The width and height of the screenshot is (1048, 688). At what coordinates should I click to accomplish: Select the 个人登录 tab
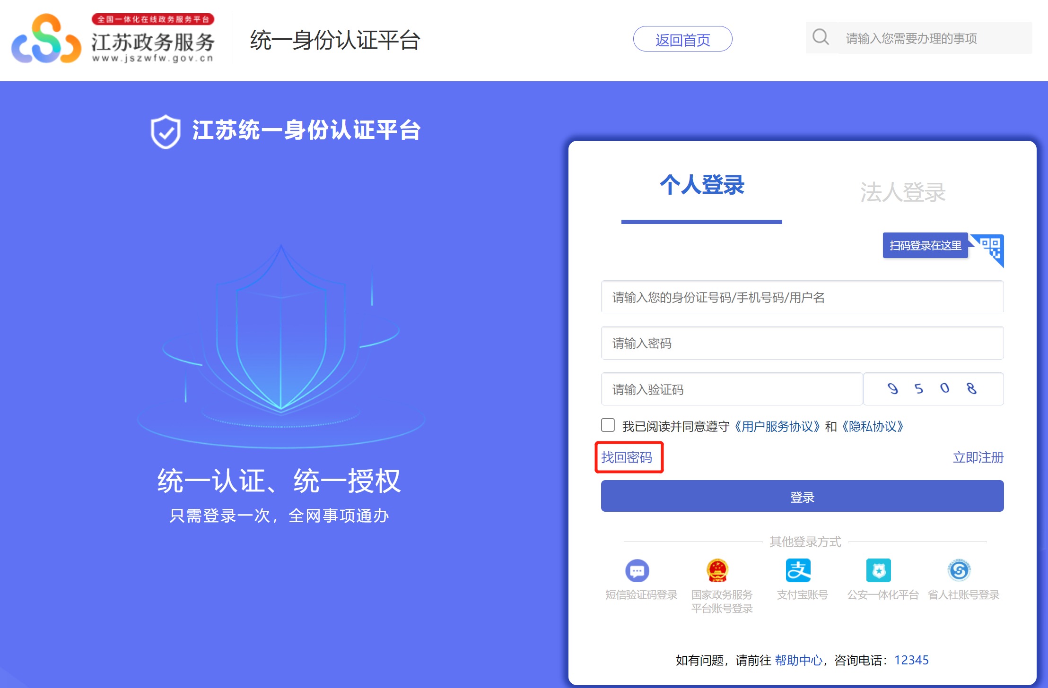pos(702,185)
